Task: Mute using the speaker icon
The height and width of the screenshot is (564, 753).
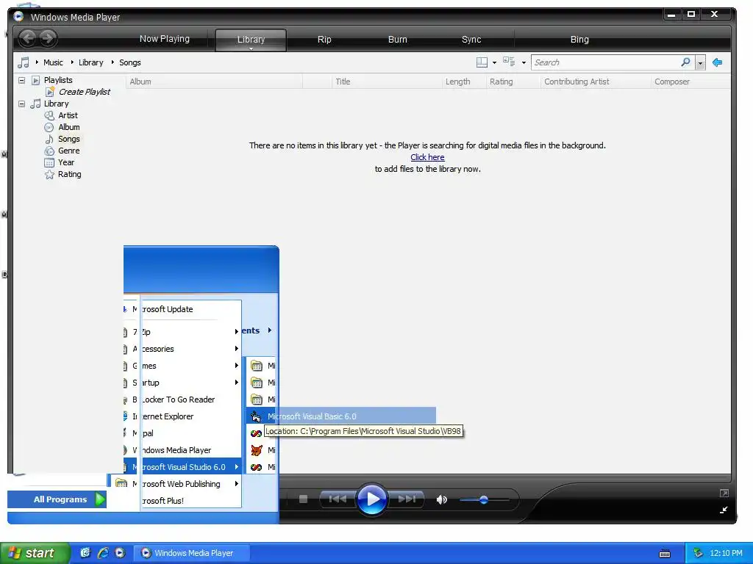Action: pyautogui.click(x=441, y=499)
